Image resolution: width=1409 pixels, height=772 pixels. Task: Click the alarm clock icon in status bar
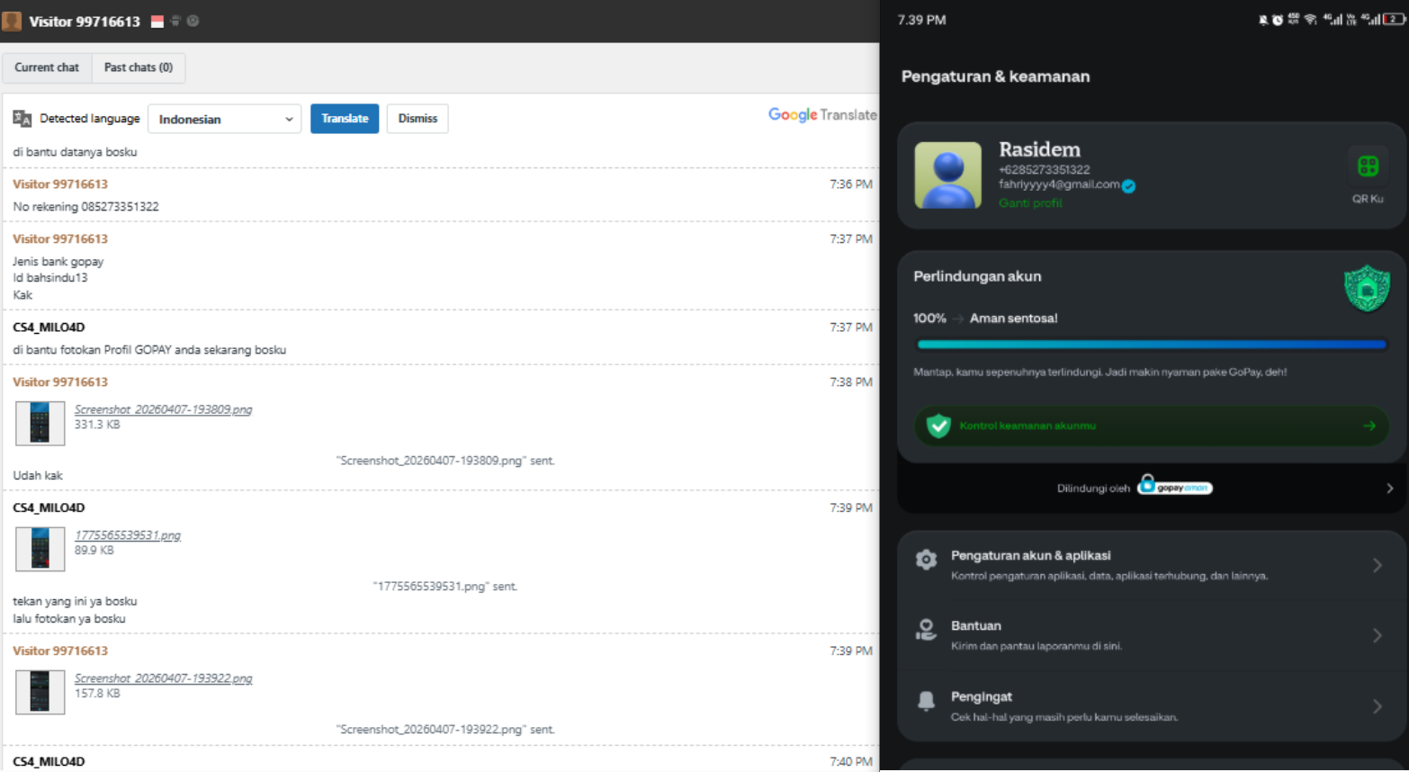click(1277, 20)
